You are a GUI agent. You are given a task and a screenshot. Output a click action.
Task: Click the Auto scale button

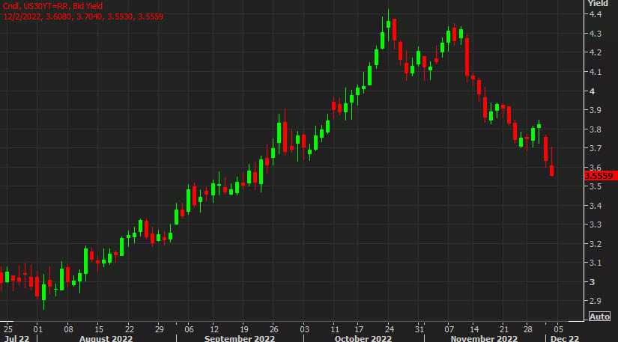click(x=600, y=317)
